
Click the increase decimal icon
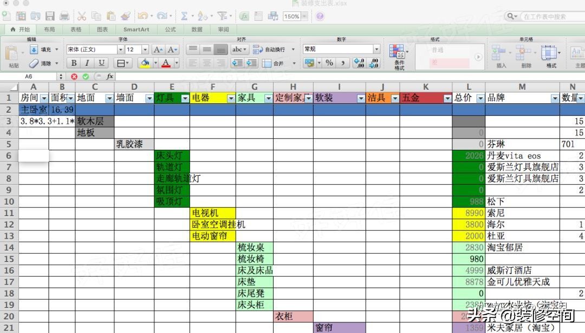[359, 63]
